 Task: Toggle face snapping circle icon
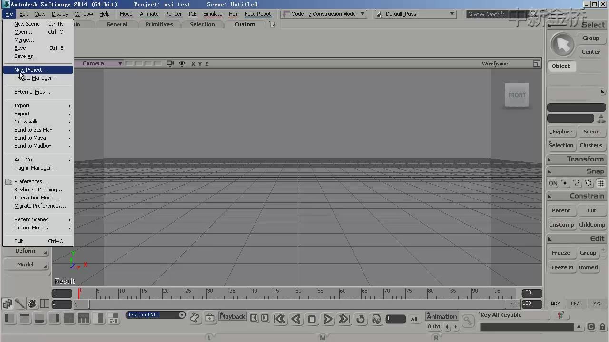pyautogui.click(x=589, y=183)
